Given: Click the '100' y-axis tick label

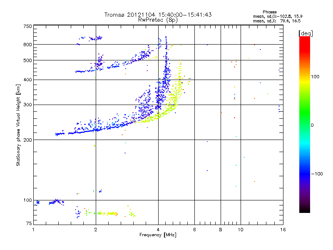Looking at the screenshot, I should [x=27, y=200].
